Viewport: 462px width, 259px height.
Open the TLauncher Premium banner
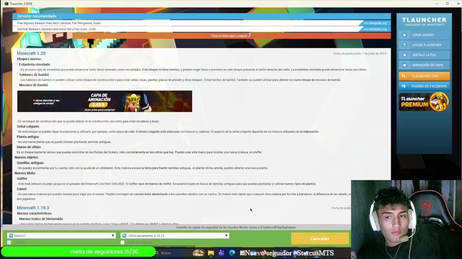424,101
